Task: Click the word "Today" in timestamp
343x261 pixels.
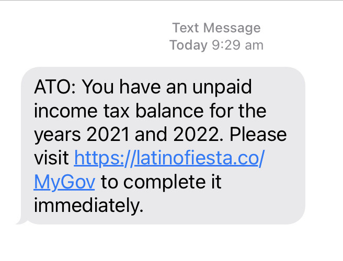Action: pyautogui.click(x=188, y=45)
